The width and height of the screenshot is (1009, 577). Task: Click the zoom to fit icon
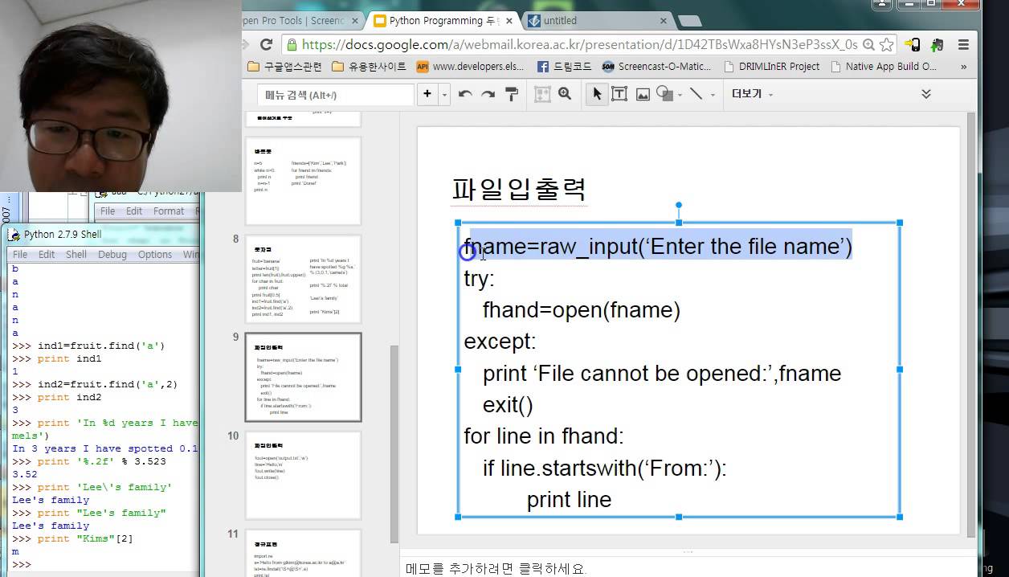tap(542, 94)
